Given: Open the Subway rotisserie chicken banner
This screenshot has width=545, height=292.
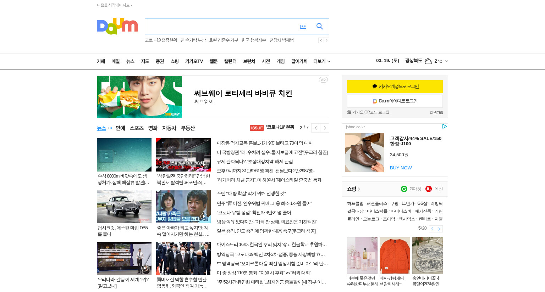Looking at the screenshot, I should (x=213, y=97).
